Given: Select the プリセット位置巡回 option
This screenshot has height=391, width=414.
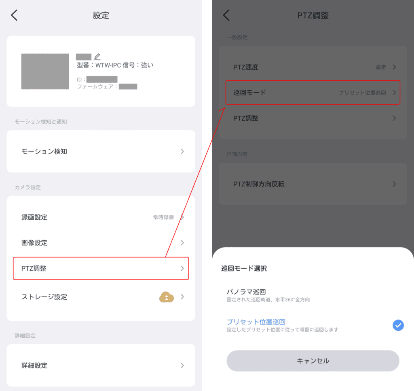Looking at the screenshot, I should pyautogui.click(x=313, y=325).
